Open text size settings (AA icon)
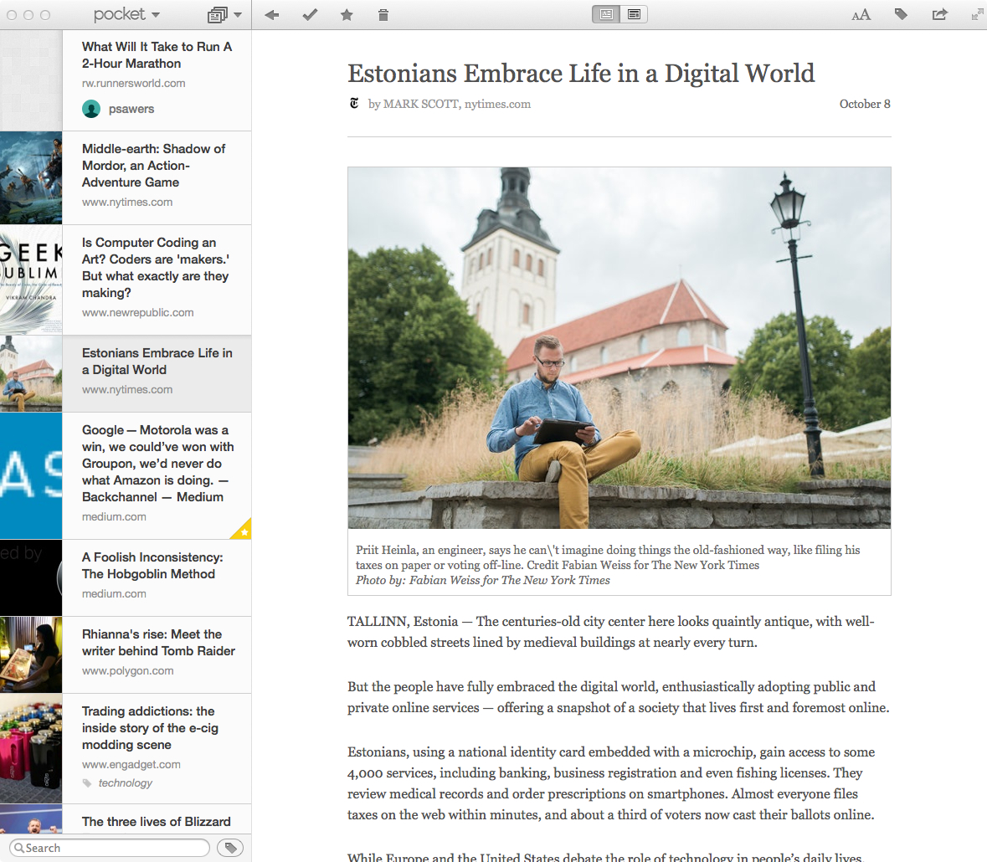This screenshot has height=862, width=987. [861, 14]
